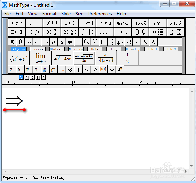Insert the double-struck Z symbol
Image resolution: width=196 pixels, height=183 pixels.
12,70
